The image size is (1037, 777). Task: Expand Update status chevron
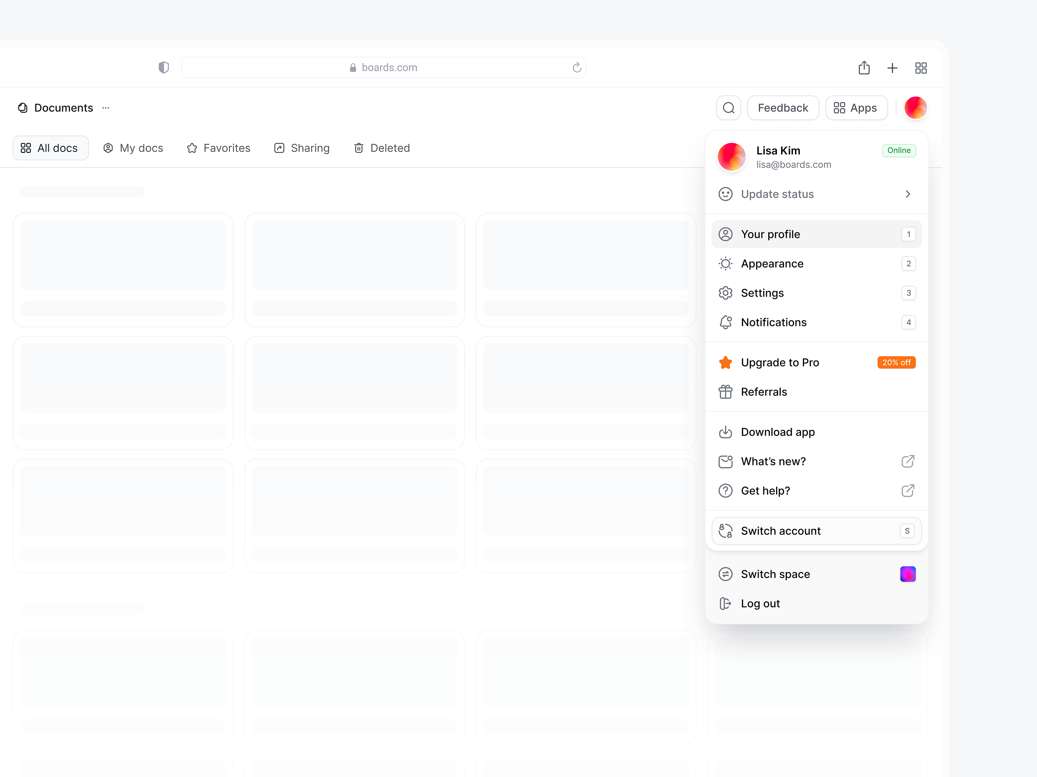coord(908,194)
